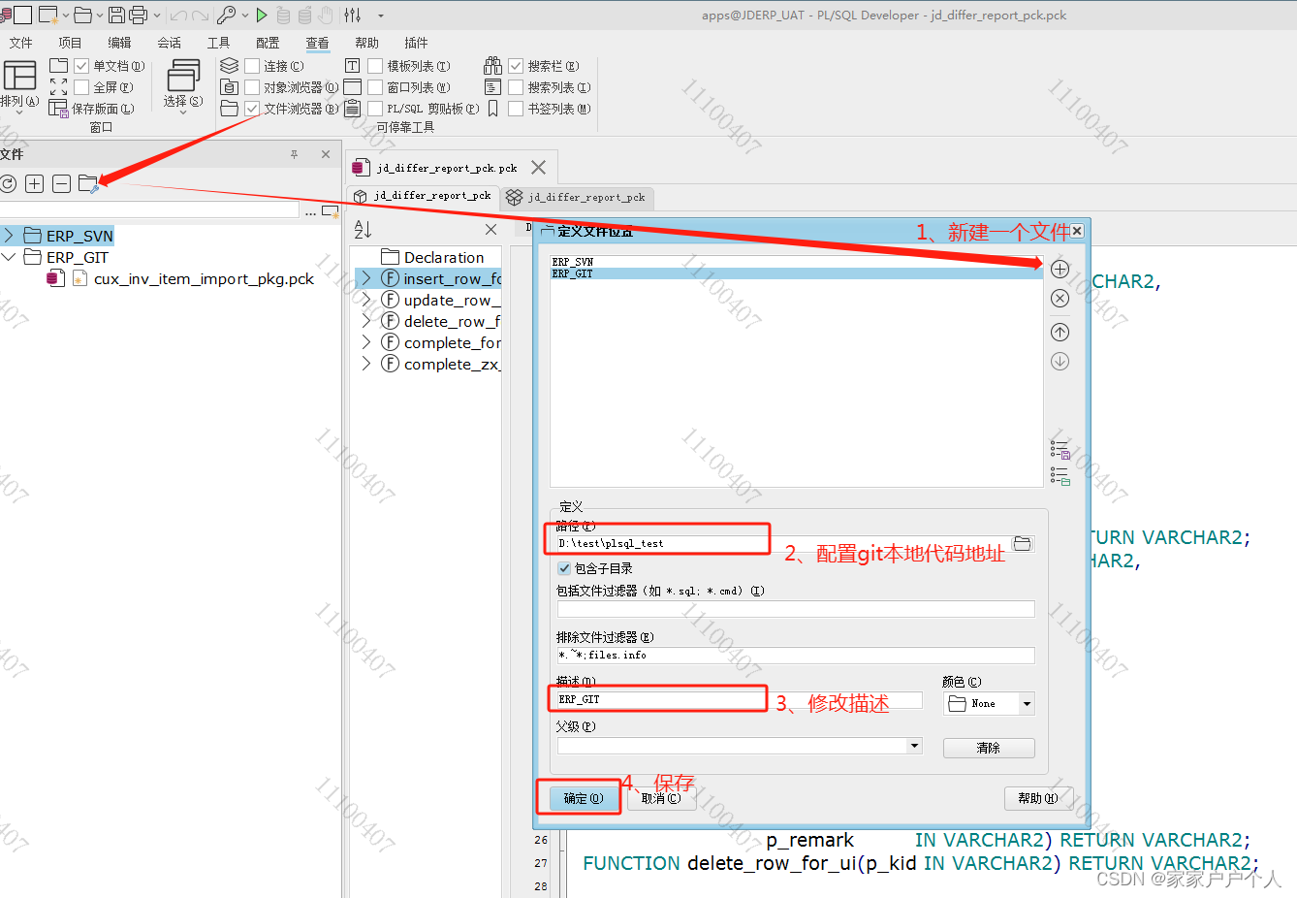Click the Execute (green run) toolbar icon
Viewport: 1297px width, 898px height.
(260, 16)
